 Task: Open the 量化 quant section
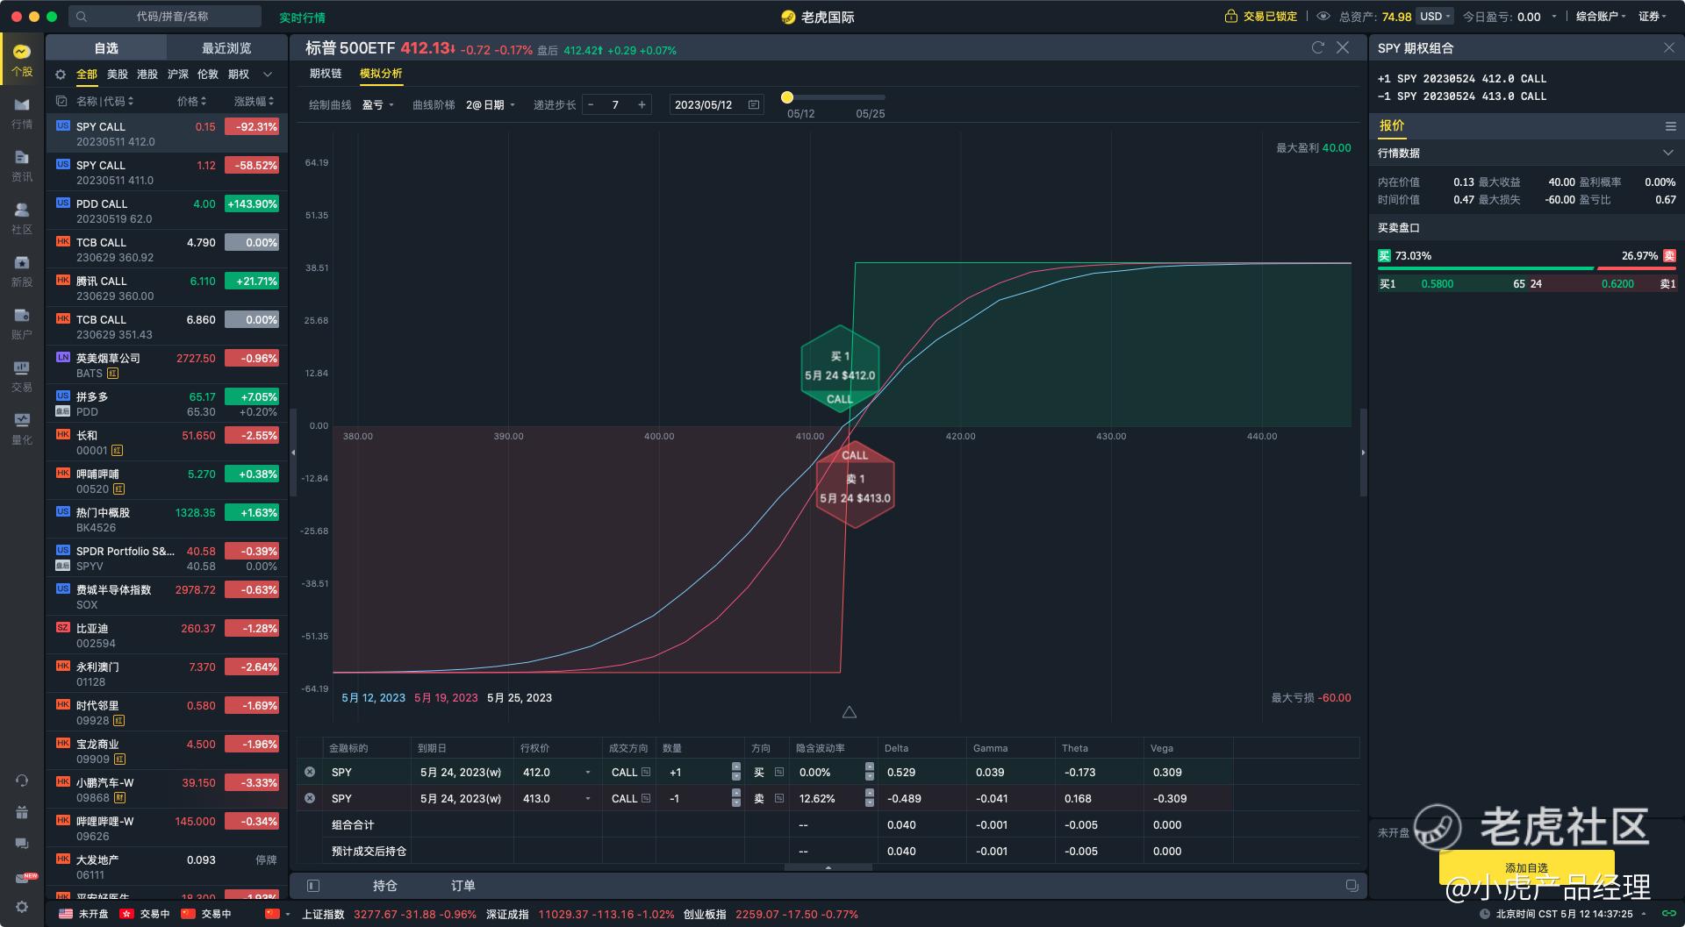coord(22,429)
